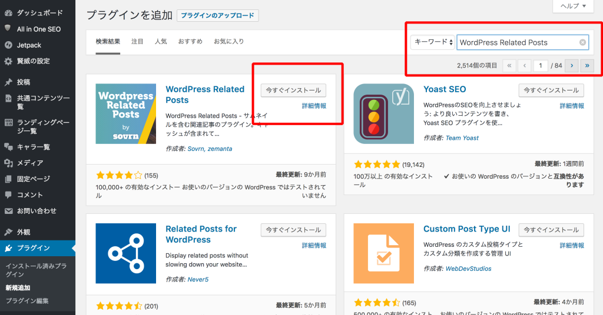Click the 固定ページ pages icon
Image resolution: width=603 pixels, height=315 pixels.
8,179
